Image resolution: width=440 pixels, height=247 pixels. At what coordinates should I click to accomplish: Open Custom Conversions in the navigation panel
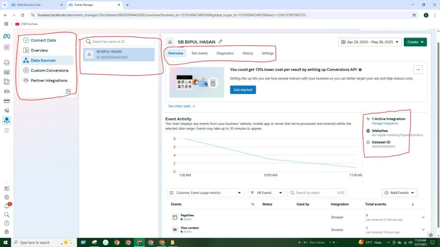click(49, 71)
